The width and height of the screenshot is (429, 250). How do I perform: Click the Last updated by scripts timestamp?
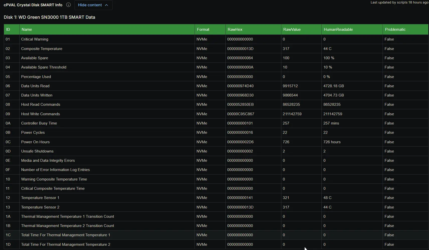(x=399, y=2)
